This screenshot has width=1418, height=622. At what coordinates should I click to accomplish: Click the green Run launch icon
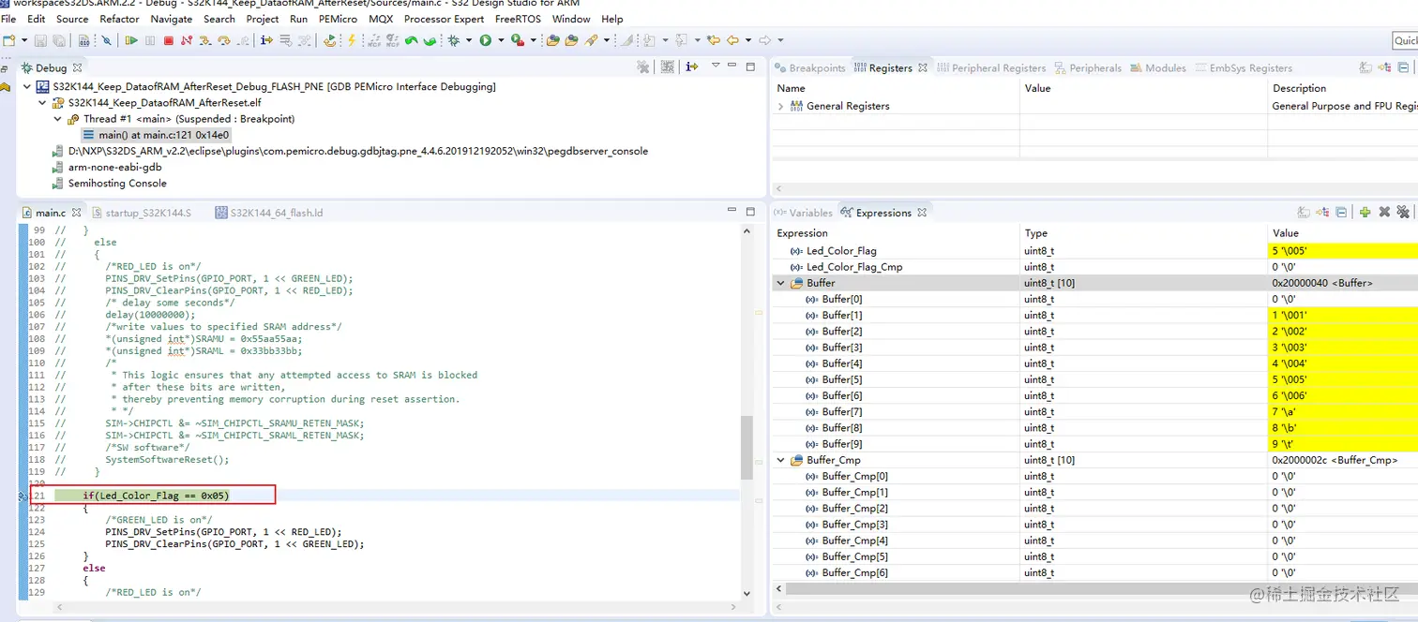click(485, 40)
